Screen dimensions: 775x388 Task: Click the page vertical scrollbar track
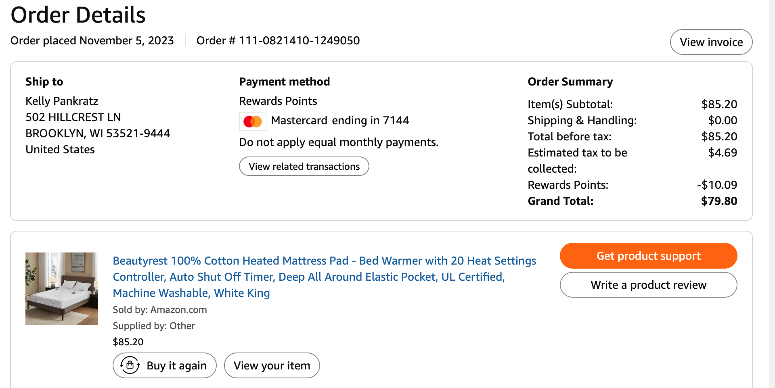(772, 194)
